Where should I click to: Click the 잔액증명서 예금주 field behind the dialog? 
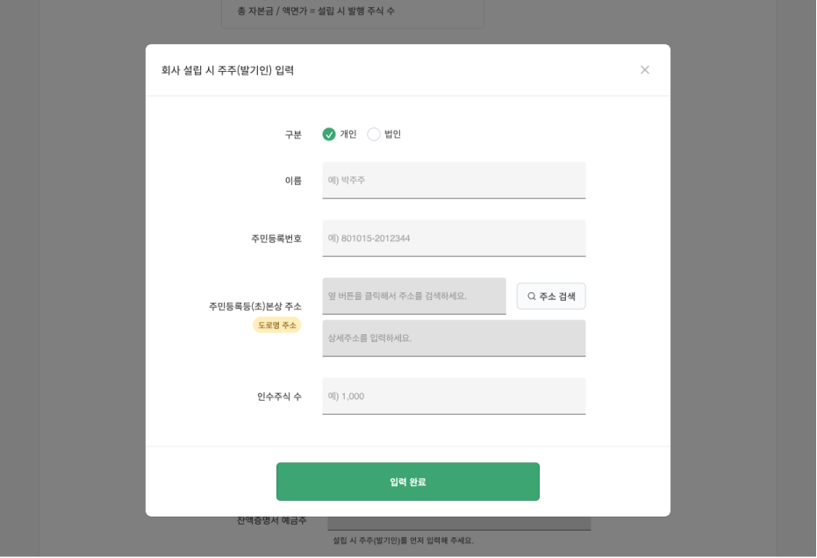pos(459,523)
